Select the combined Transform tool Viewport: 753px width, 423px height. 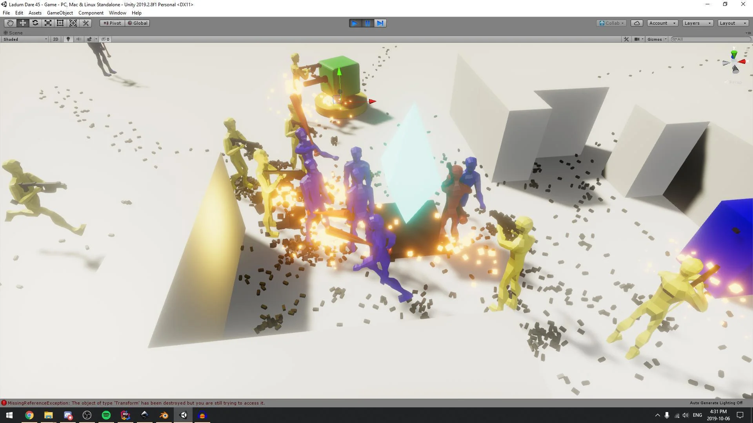coord(73,23)
